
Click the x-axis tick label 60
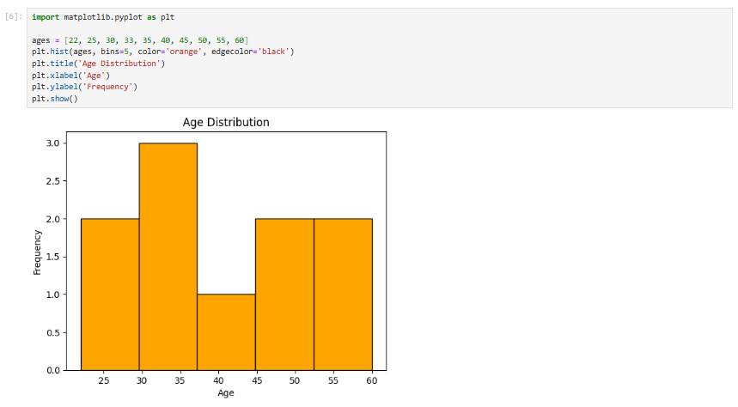372,380
